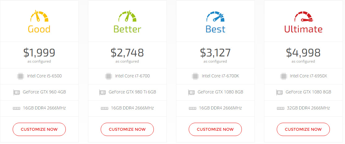Screen dimensions: 345x144
Task: Click the GeForce GTX 1080 8GB text under Ultimate
Action: point(308,92)
